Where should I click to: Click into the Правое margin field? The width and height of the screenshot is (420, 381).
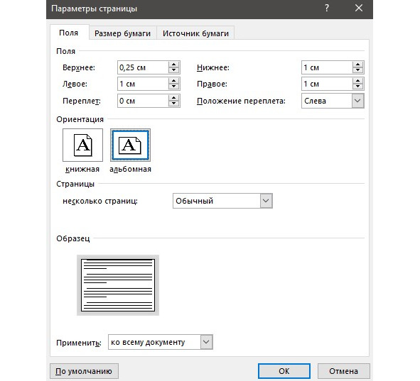(x=327, y=84)
